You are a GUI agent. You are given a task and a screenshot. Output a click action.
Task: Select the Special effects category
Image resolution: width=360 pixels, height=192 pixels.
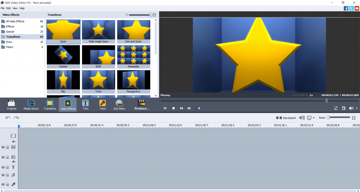coord(10,32)
